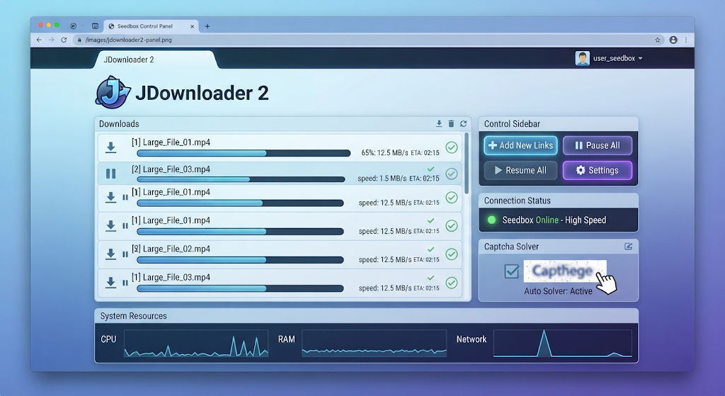This screenshot has width=725, height=396.
Task: Select the Seedbox Control Panel browser tab
Action: pos(151,26)
